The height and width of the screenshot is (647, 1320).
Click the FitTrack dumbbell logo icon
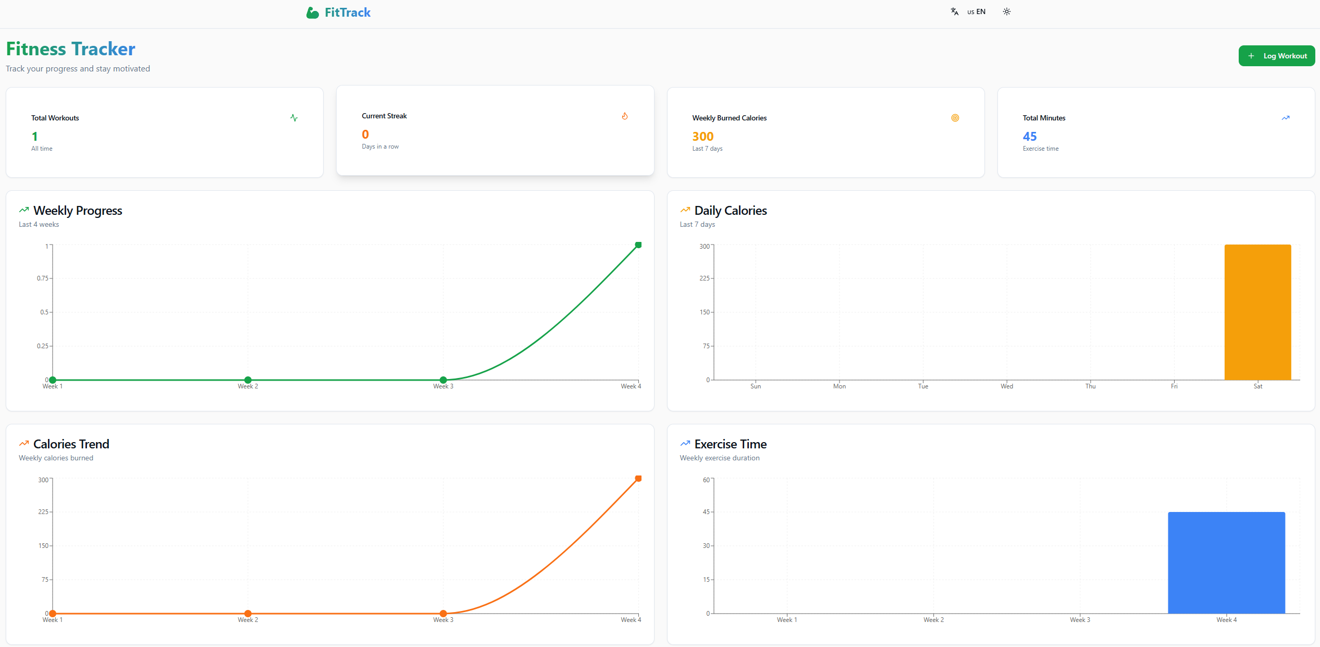pyautogui.click(x=312, y=13)
